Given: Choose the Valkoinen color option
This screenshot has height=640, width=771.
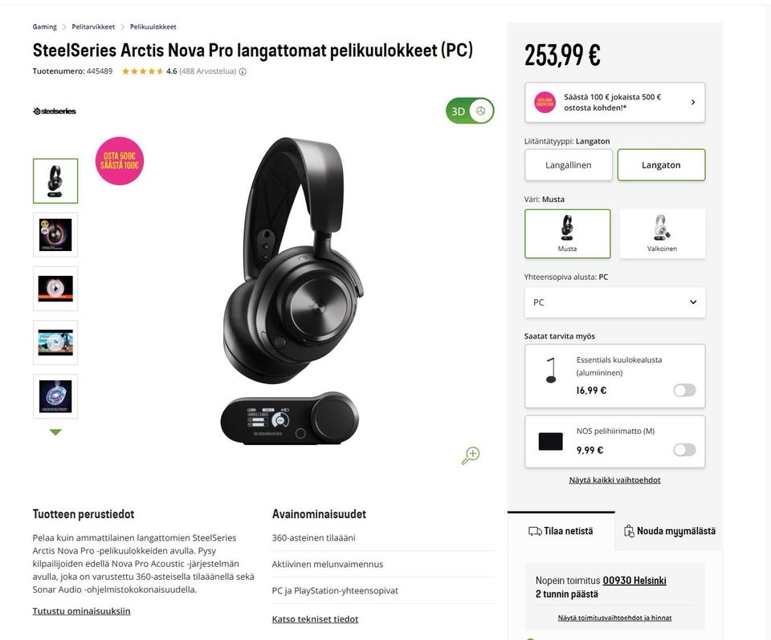Looking at the screenshot, I should click(x=662, y=234).
